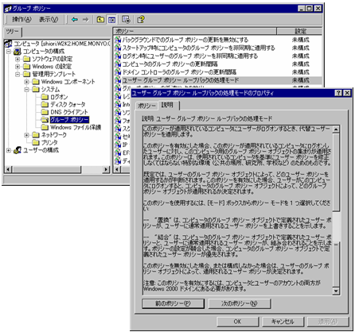
Task: Click the Forward arrow toolbar icon
Action: point(85,19)
